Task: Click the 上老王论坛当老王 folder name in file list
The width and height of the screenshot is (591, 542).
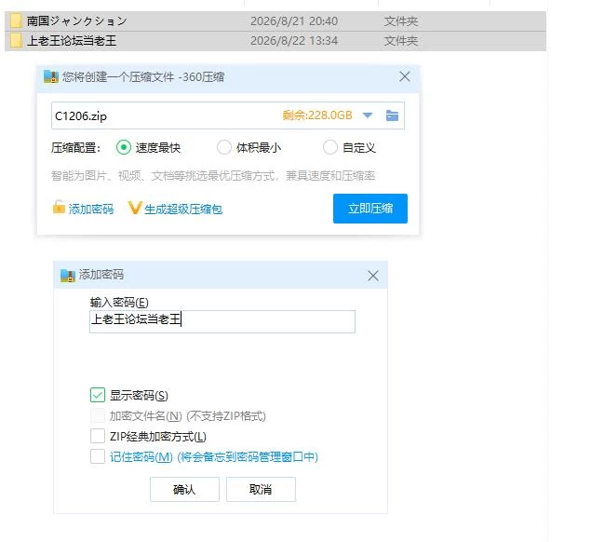Action: pos(72,41)
